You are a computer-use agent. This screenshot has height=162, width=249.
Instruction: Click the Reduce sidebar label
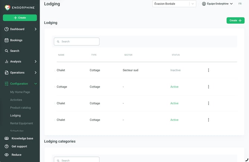pyautogui.click(x=16, y=155)
